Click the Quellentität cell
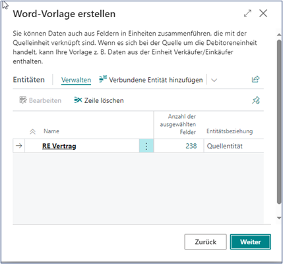Image resolution: width=283 pixels, height=264 pixels. tap(224, 146)
